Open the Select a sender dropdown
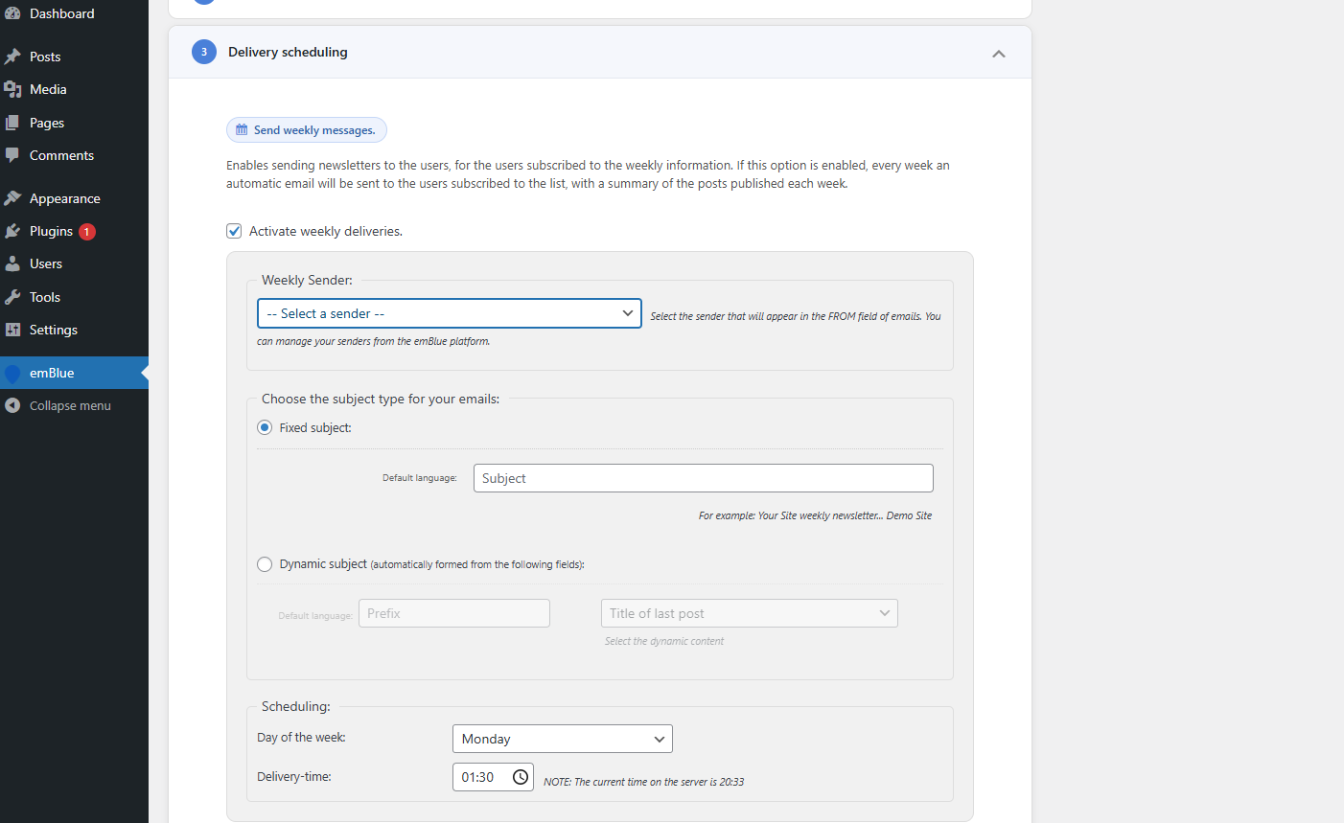This screenshot has height=823, width=1344. pos(450,313)
